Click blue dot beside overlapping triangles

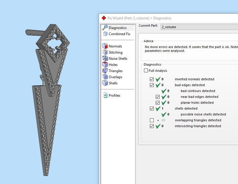point(158,120)
